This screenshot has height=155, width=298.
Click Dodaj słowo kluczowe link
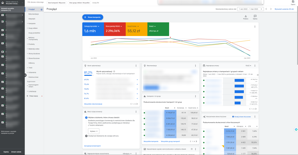(242, 117)
